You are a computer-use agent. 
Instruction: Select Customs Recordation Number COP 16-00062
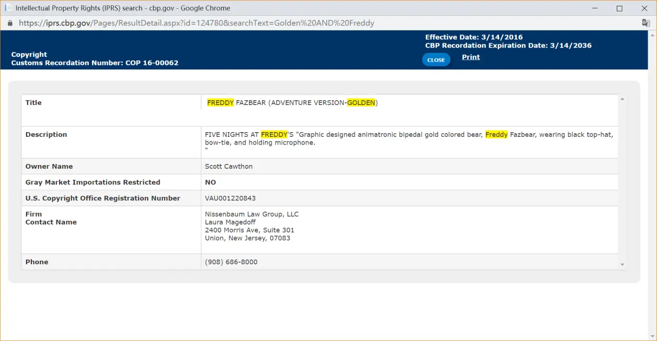coord(95,63)
